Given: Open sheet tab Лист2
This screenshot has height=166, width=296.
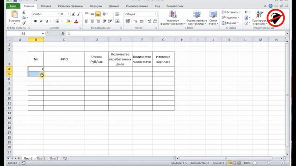Looking at the screenshot, I should 41,159.
